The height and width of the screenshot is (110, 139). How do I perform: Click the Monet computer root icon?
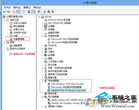42,17
